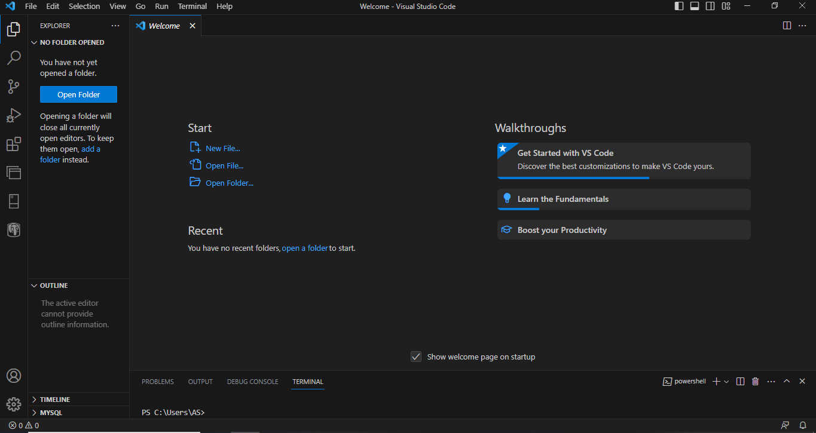This screenshot has width=816, height=433.
Task: Click the activity bar icon below stacked windows
Action: [x=14, y=201]
